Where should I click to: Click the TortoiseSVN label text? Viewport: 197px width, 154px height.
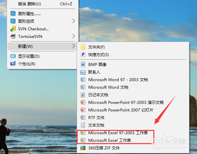point(30,37)
